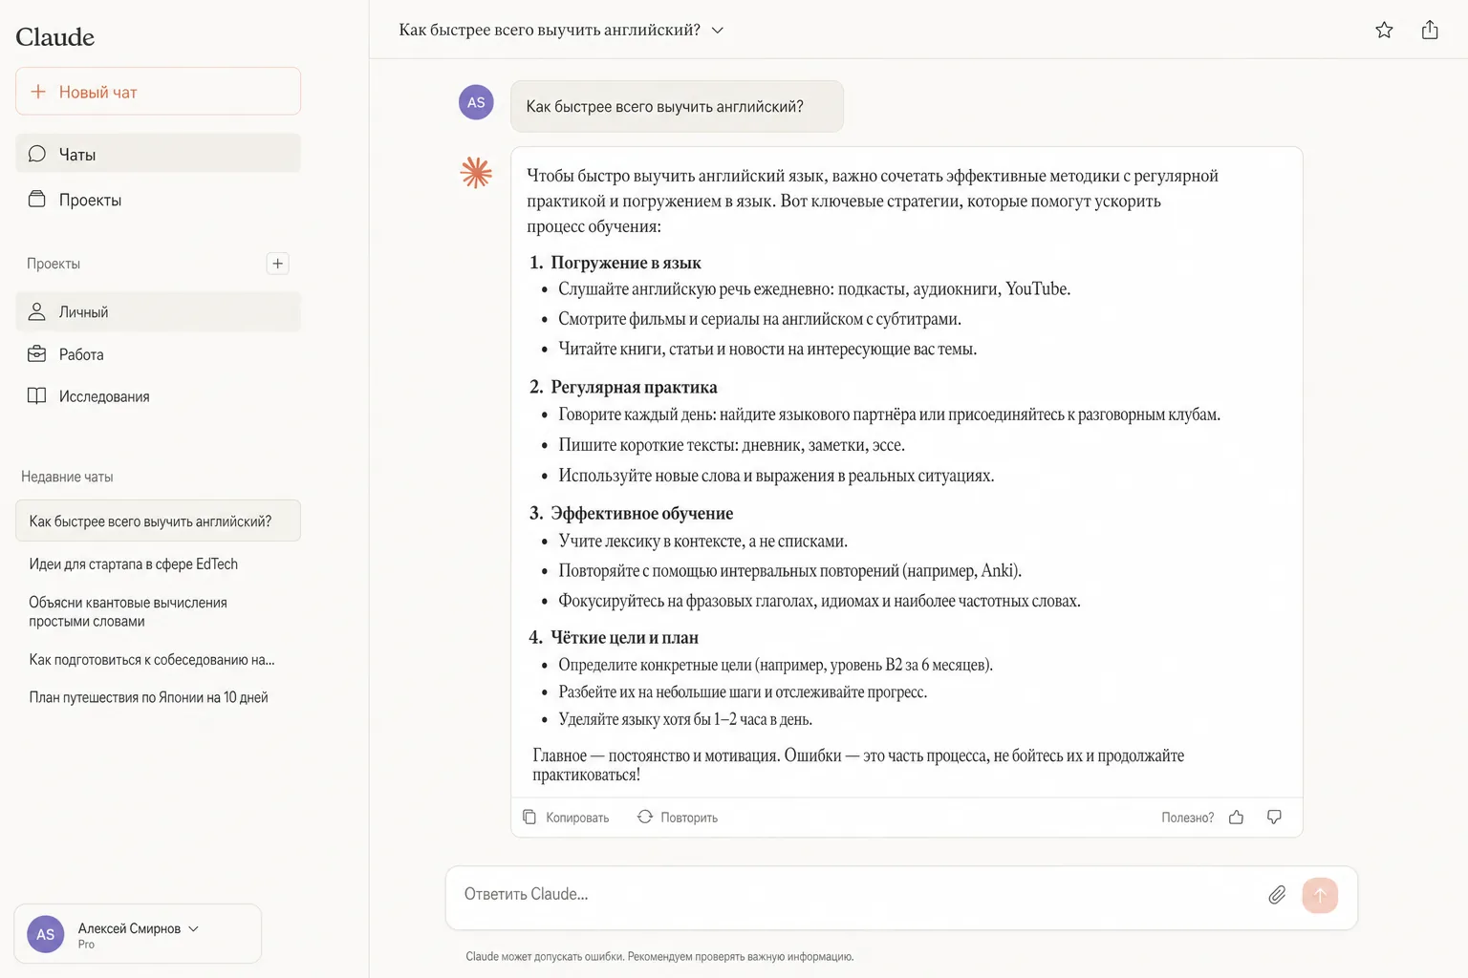1468x978 pixels.
Task: Click the Claude asterisk icon beside response
Action: click(x=476, y=173)
